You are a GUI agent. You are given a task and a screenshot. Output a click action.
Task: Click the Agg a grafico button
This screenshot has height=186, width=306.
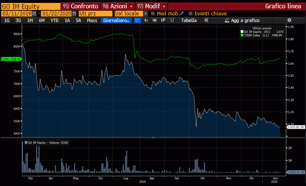tap(242, 20)
